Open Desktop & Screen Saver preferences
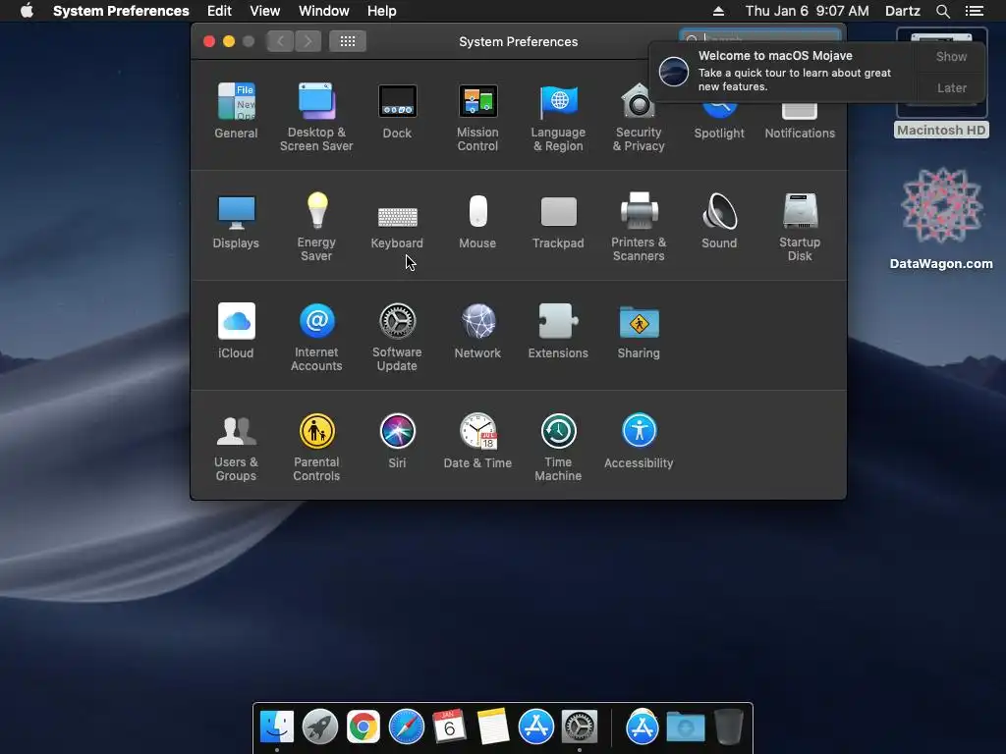 click(316, 117)
